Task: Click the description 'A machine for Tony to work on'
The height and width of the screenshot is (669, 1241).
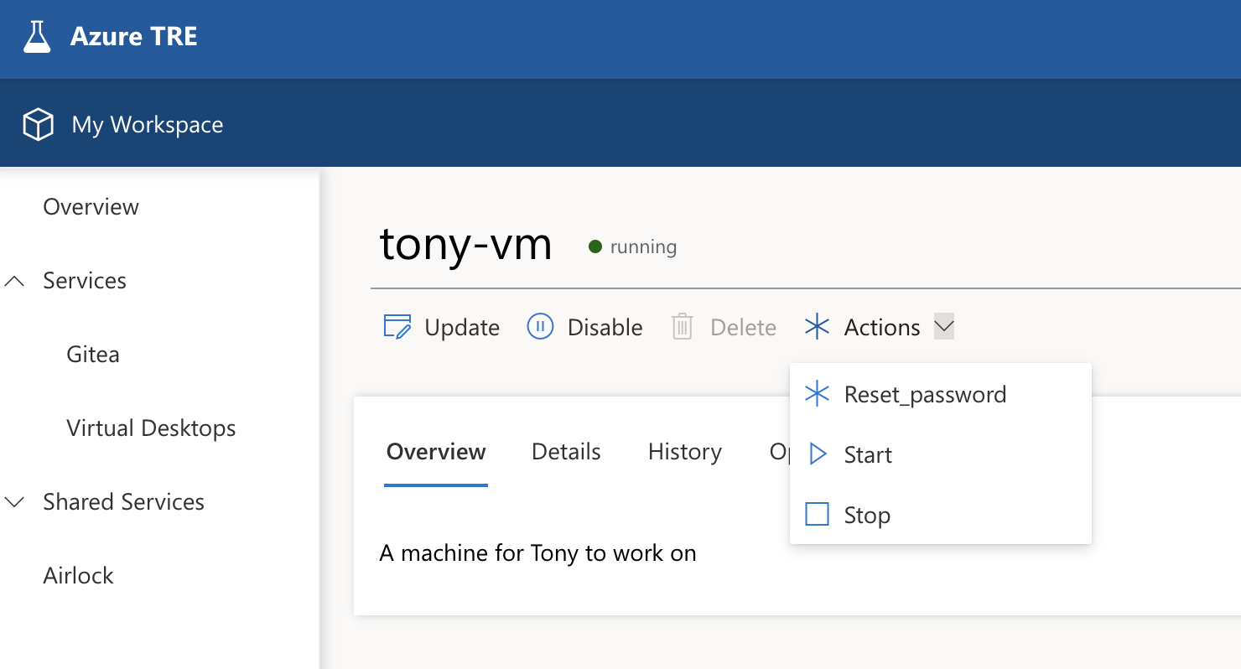Action: point(538,553)
